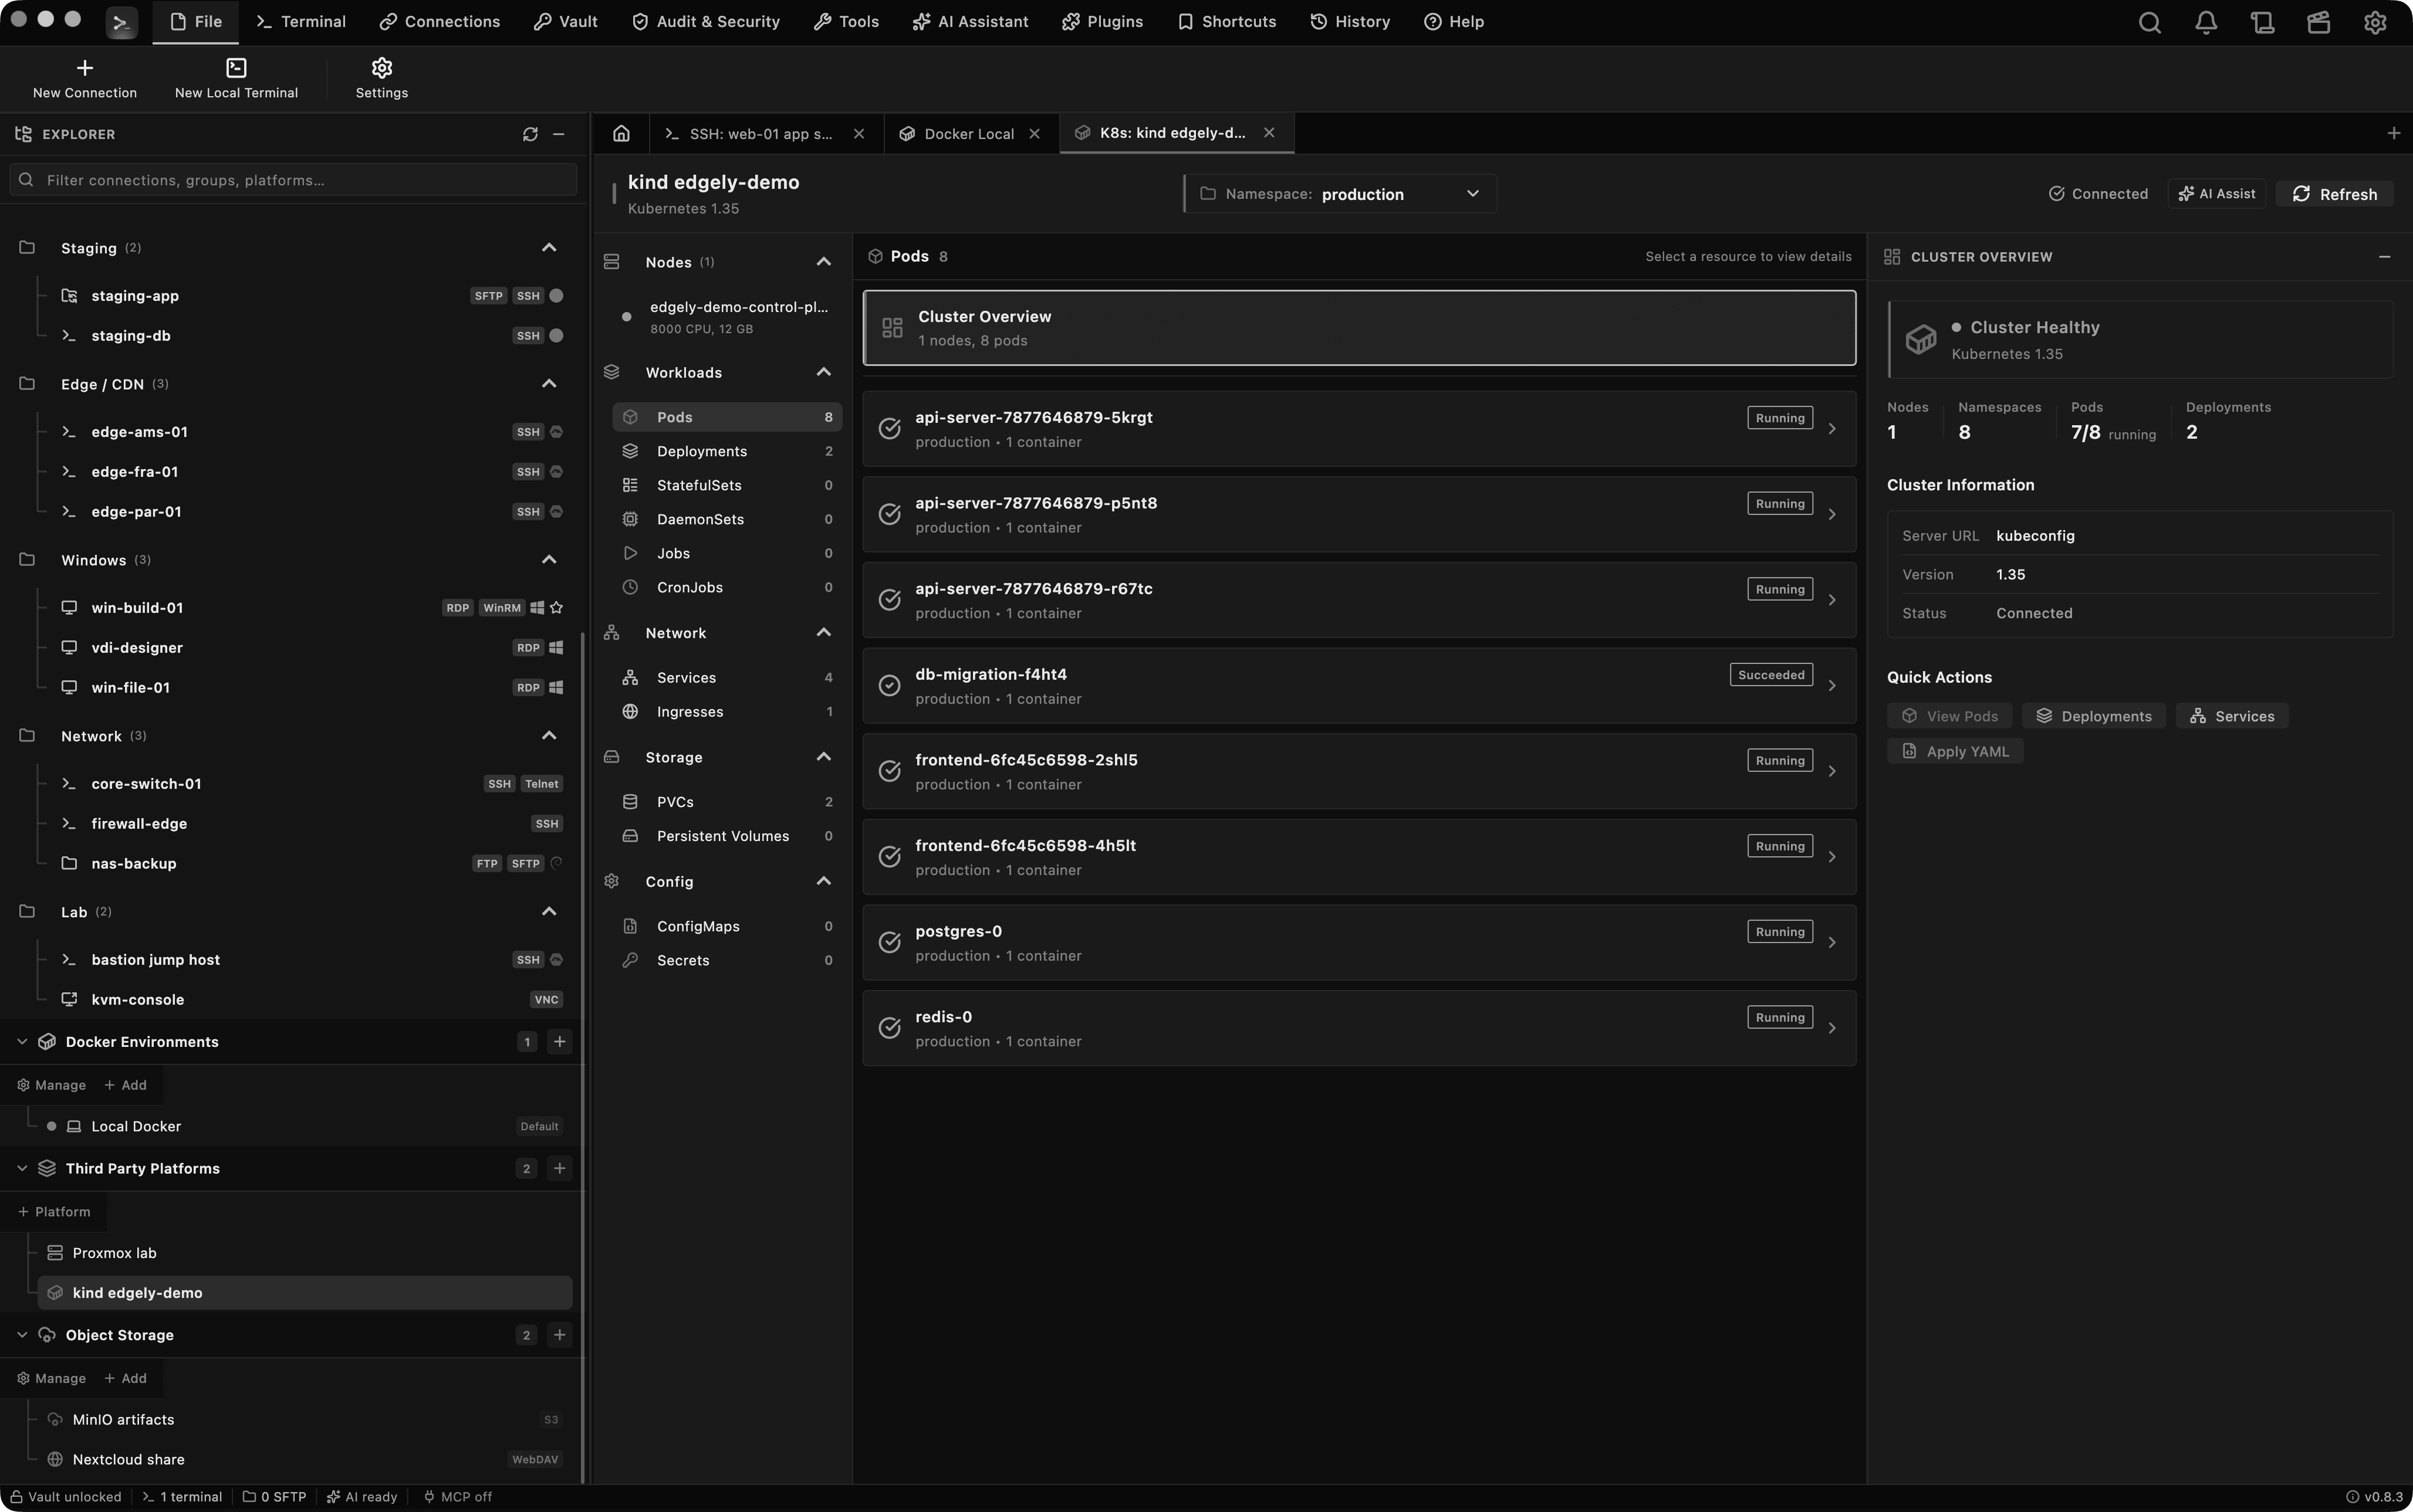The height and width of the screenshot is (1512, 2413).
Task: Click the search icon in the top bar
Action: point(2149,22)
